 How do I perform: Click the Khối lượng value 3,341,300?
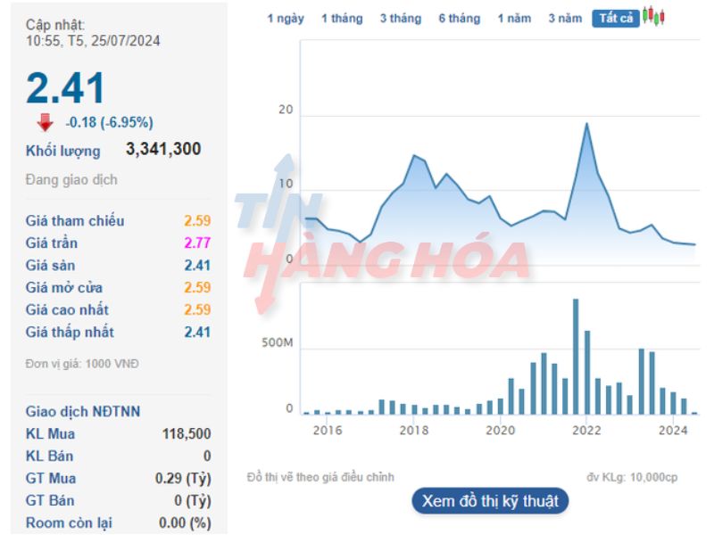[163, 150]
